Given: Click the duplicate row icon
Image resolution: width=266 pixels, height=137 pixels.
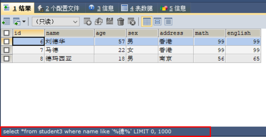Looking at the screenshot, I should (x=99, y=21).
